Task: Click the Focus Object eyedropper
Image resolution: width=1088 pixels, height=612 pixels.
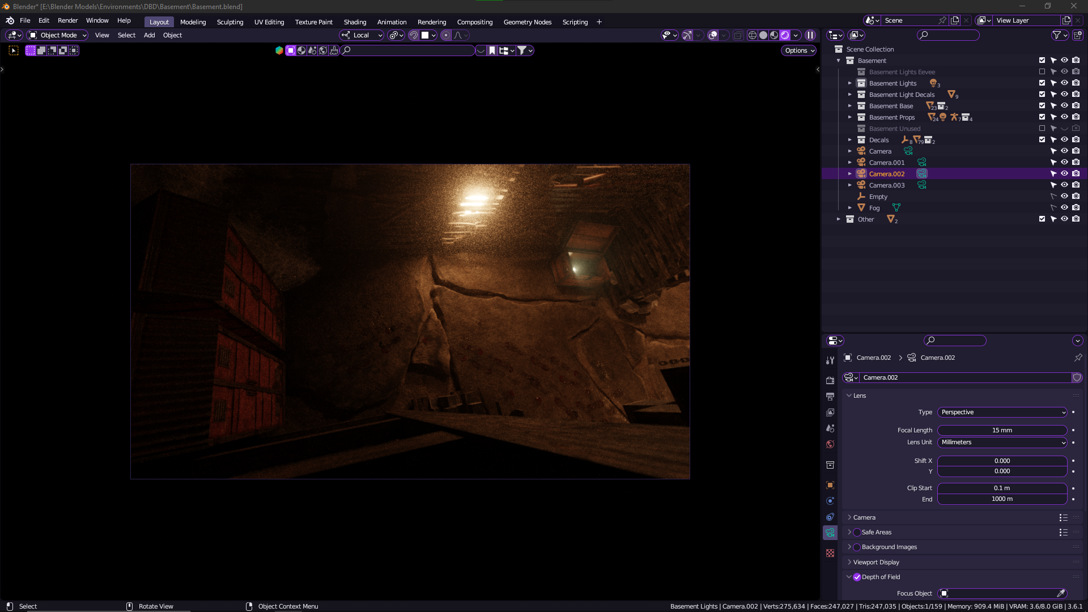Action: point(1061,593)
